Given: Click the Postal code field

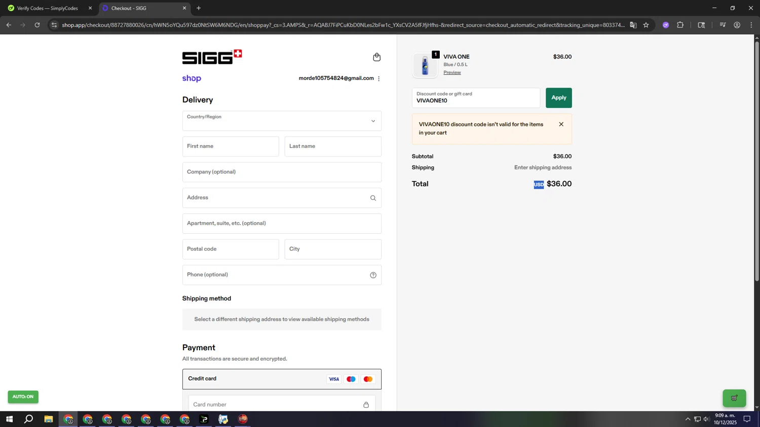Looking at the screenshot, I should (231, 249).
